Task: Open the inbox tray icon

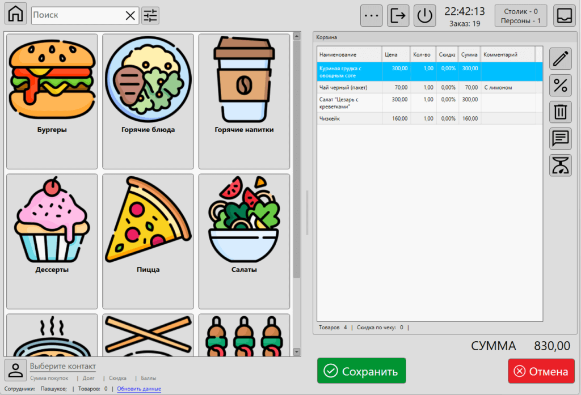Action: pos(565,15)
